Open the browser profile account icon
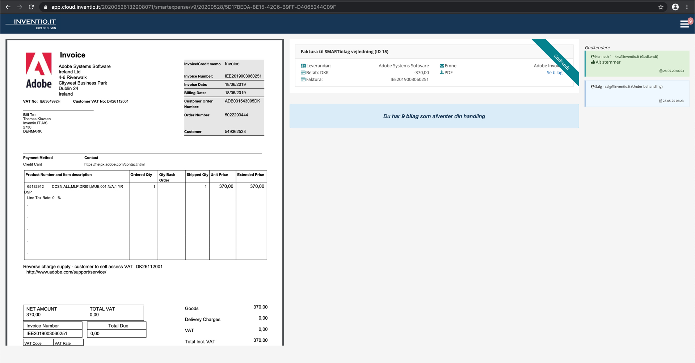Viewport: 695px width, 363px height. (x=675, y=7)
